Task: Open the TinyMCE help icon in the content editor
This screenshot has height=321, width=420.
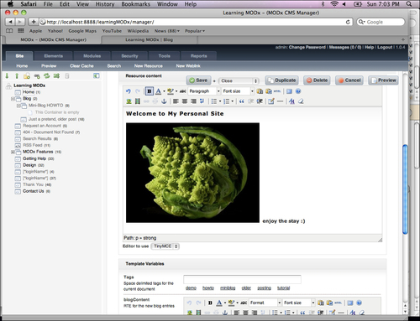Action: (298, 91)
